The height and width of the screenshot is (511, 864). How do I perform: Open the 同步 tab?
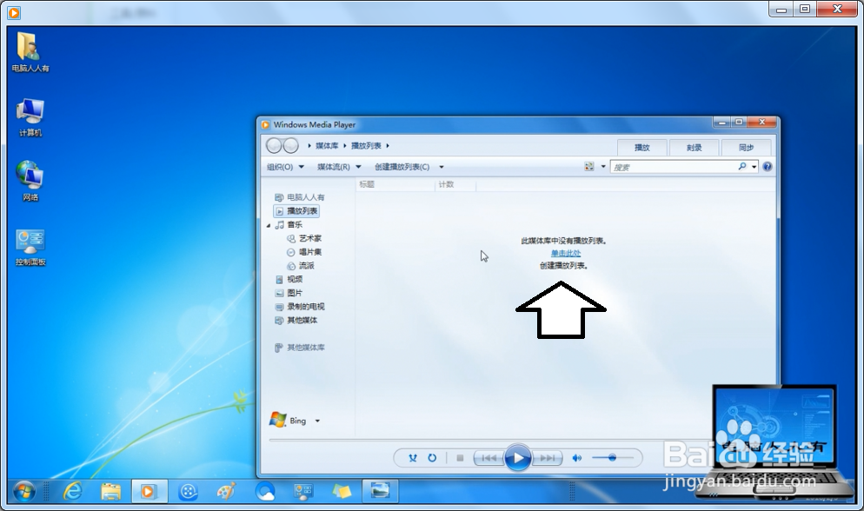(746, 147)
